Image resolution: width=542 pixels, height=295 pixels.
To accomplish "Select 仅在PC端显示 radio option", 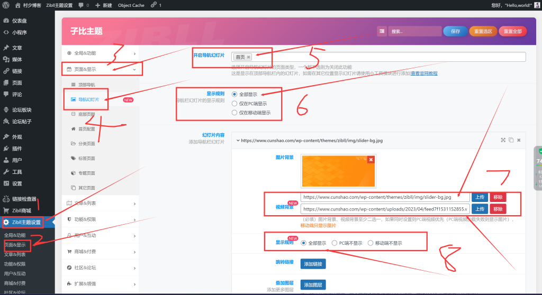I will point(234,104).
